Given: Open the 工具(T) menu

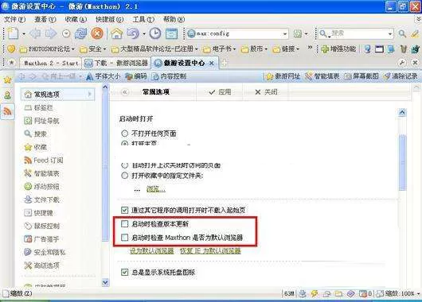Looking at the screenshot, I should pos(143,19).
